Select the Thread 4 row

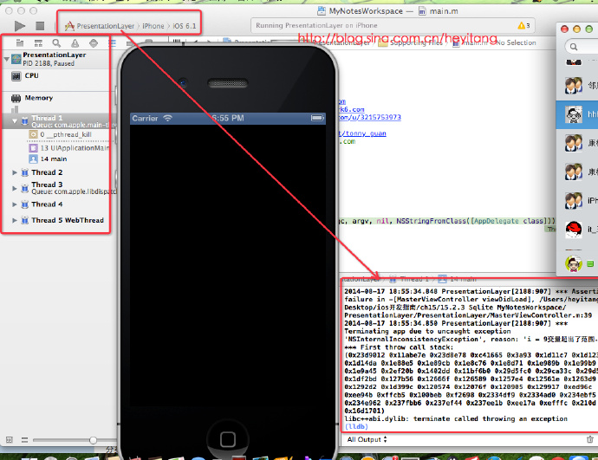[56, 204]
